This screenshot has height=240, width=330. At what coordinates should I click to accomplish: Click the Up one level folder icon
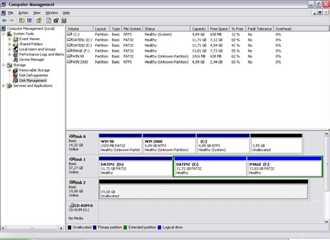21,21
